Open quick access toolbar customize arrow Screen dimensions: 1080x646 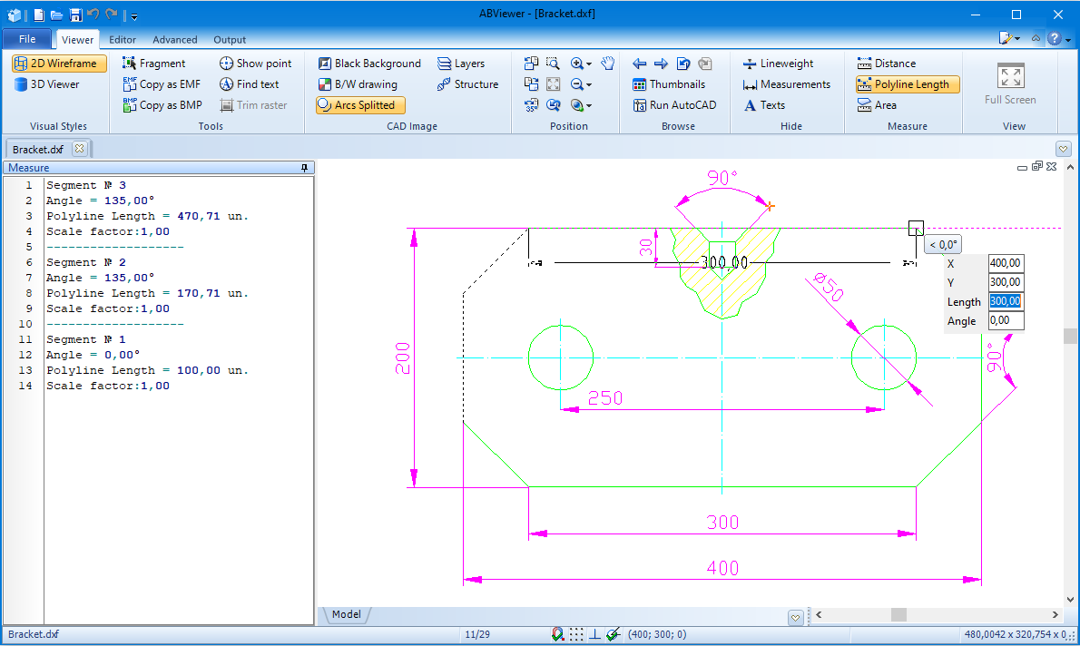134,15
